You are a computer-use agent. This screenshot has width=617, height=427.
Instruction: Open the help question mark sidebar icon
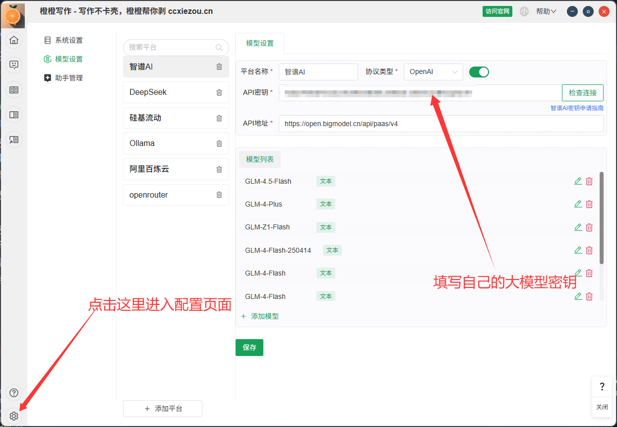tap(14, 393)
